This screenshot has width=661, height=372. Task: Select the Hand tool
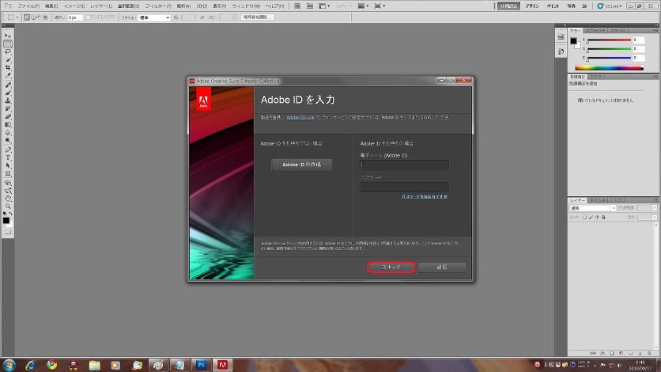(8, 199)
